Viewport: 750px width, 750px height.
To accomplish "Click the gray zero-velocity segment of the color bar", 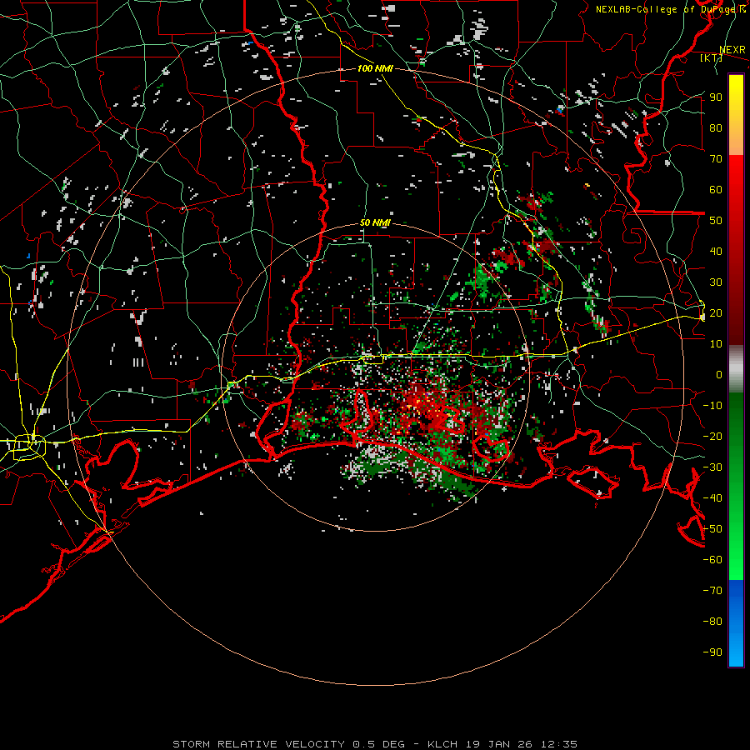I will (736, 369).
